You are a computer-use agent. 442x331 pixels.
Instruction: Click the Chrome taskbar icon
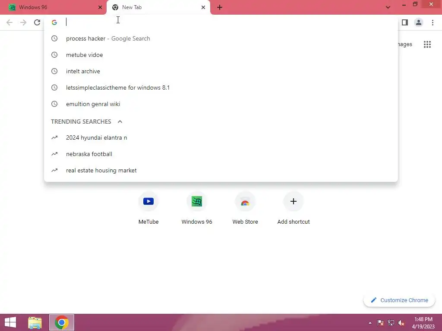[62, 322]
